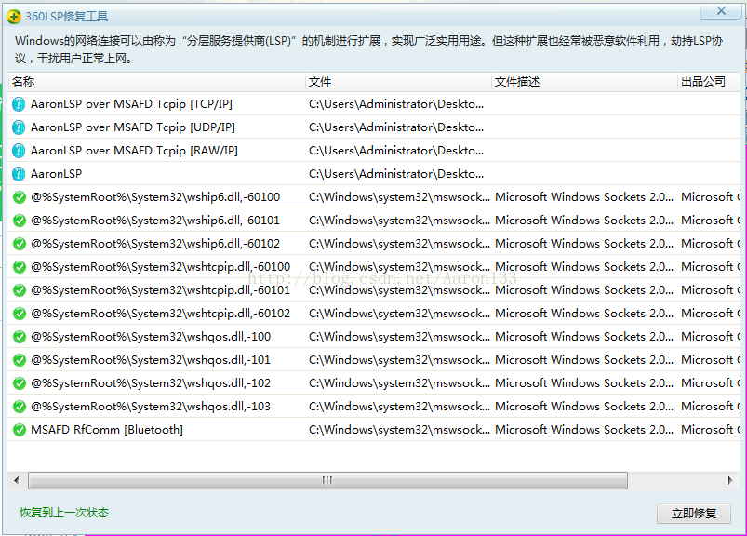Click unknown status icon for AaronLSP TCP/IP row
Screen dimensions: 747x536
pos(19,104)
